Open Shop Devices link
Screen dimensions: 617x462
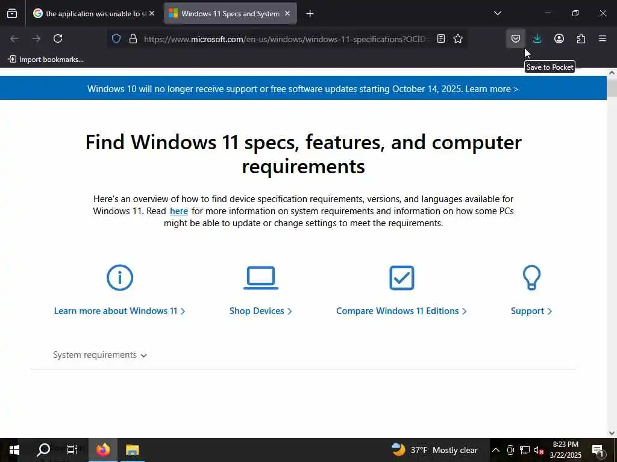click(260, 311)
